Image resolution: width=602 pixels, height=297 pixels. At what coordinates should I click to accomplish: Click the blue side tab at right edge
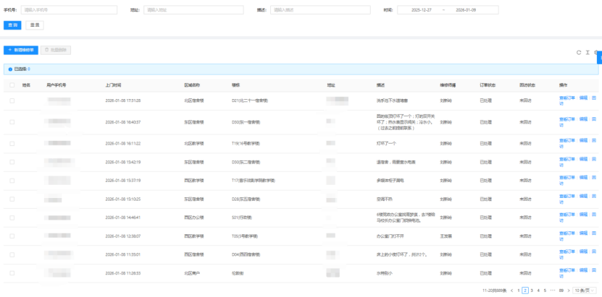[x=599, y=58]
